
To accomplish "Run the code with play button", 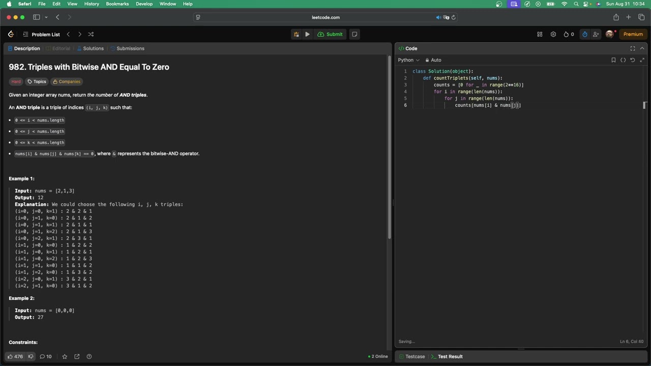I will pos(307,34).
